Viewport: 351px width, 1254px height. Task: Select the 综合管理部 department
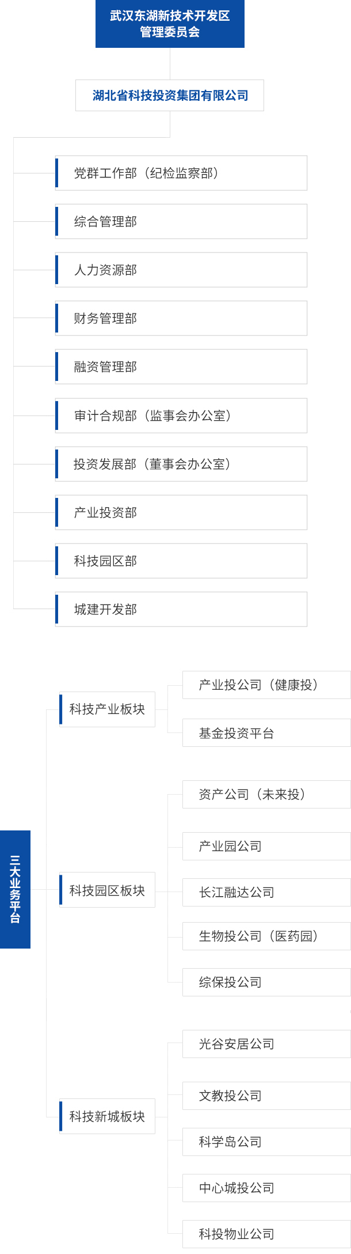pyautogui.click(x=181, y=221)
